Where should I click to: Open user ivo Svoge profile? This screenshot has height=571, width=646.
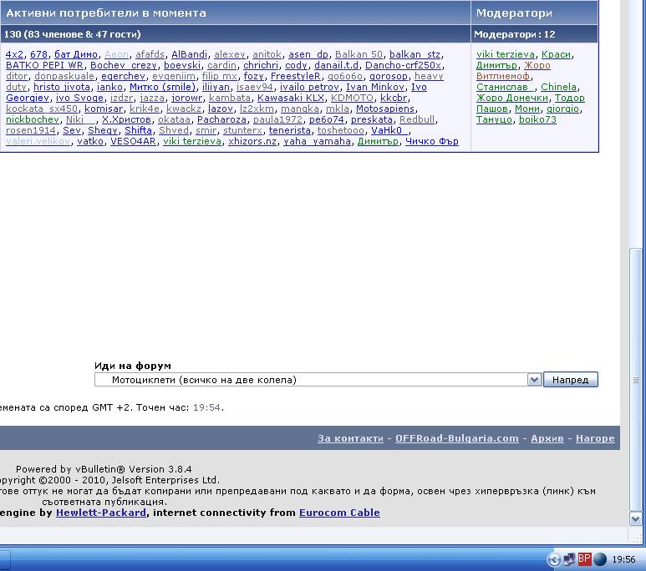[79, 98]
